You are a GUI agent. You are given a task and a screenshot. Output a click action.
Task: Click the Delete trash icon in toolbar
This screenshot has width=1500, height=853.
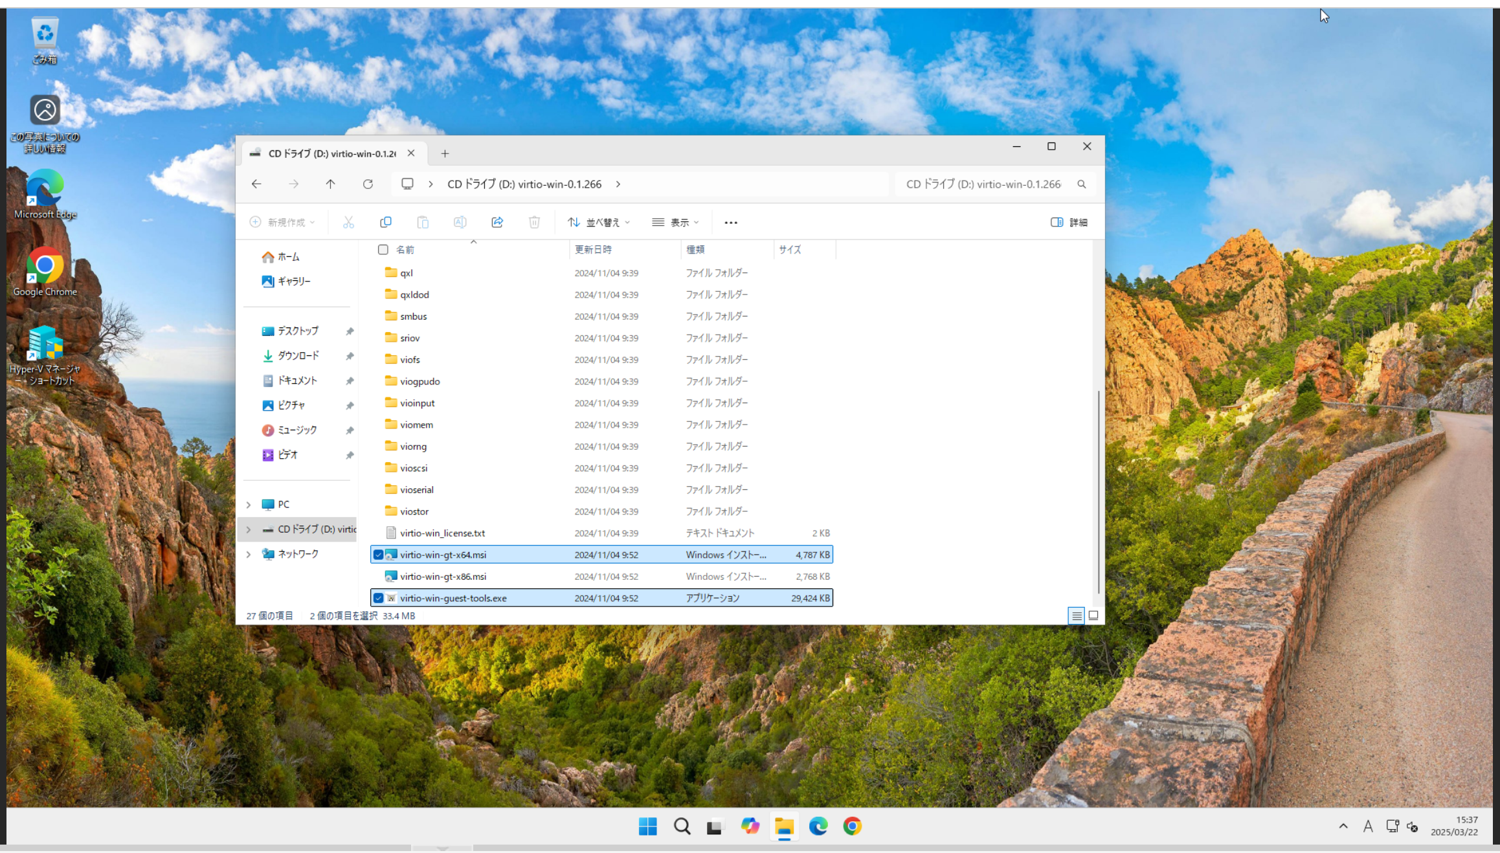click(x=534, y=222)
